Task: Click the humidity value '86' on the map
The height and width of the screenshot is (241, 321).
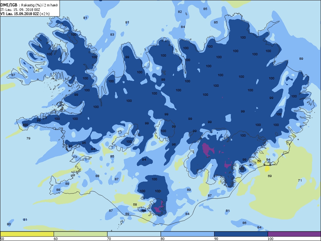Action: [x=244, y=223]
